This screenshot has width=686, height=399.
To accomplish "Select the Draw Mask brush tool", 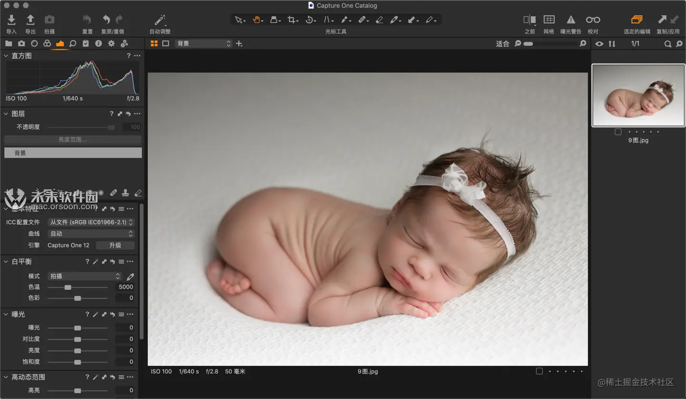I will 345,20.
